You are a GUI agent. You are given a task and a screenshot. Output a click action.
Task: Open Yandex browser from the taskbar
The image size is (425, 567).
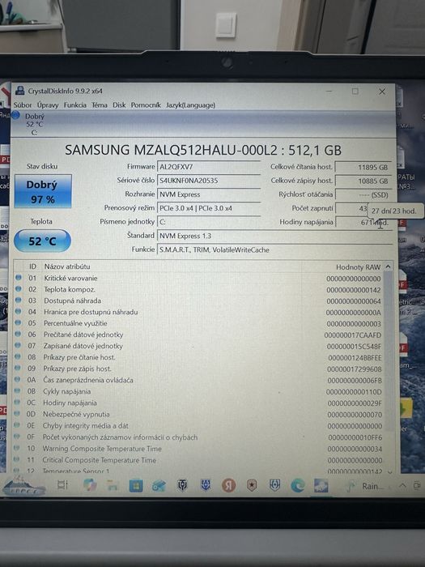228,485
